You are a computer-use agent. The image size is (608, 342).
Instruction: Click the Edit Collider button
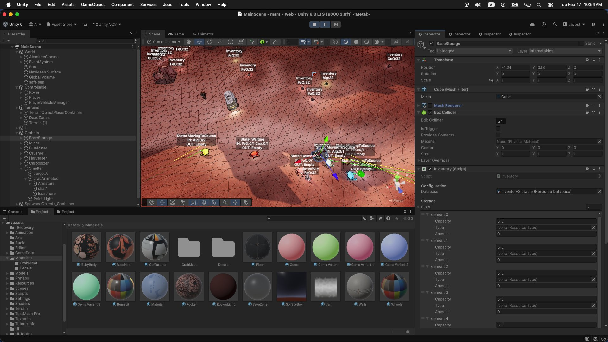click(501, 121)
